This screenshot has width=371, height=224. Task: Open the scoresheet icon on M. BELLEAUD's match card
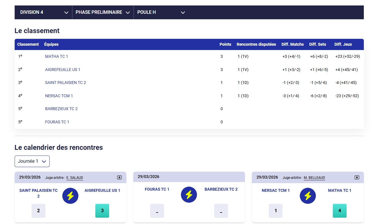pos(357,177)
